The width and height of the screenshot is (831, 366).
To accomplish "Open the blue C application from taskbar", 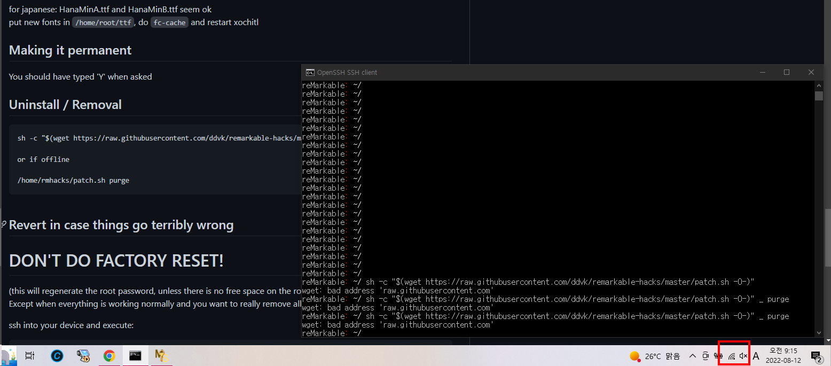I will (x=57, y=355).
